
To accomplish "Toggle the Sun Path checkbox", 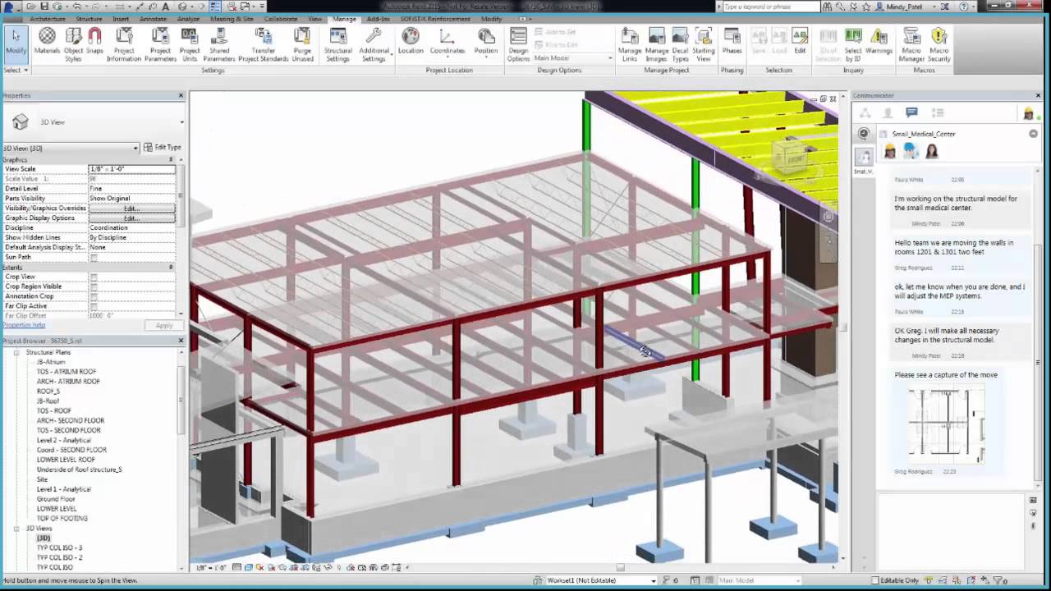I will point(94,258).
